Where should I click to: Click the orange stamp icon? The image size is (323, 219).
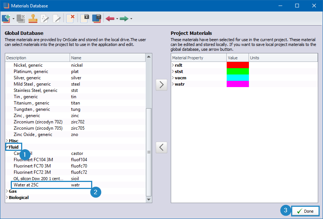pyautogui.click(x=33, y=19)
